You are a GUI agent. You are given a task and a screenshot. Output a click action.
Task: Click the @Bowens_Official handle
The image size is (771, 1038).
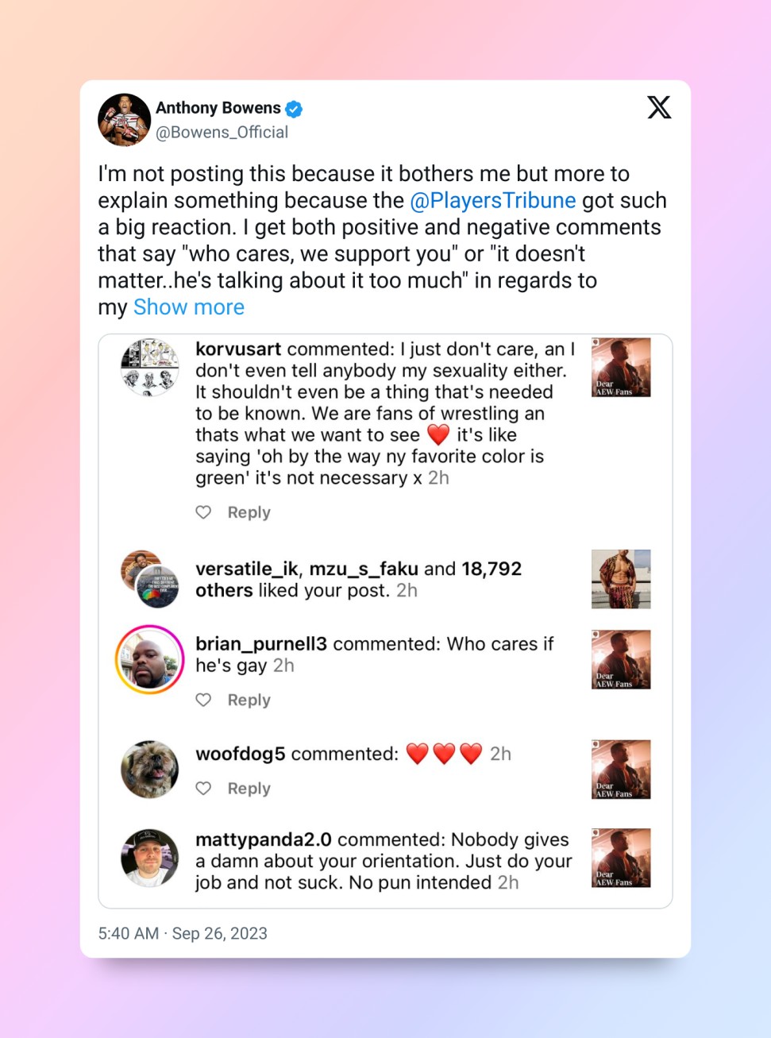[222, 133]
